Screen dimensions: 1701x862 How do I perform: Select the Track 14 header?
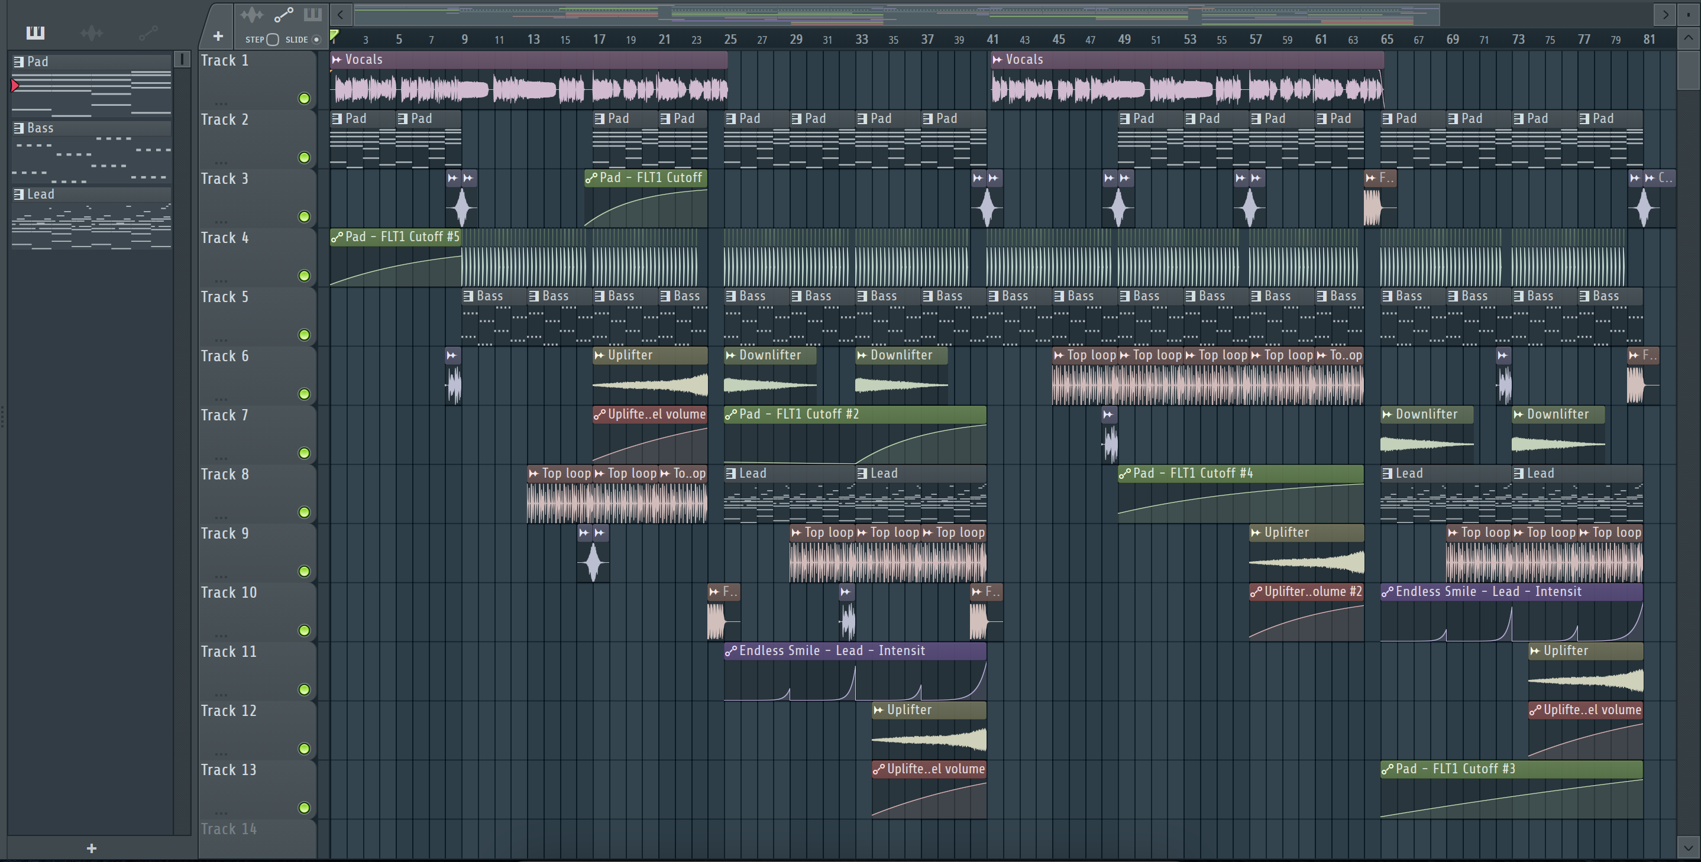pos(257,838)
